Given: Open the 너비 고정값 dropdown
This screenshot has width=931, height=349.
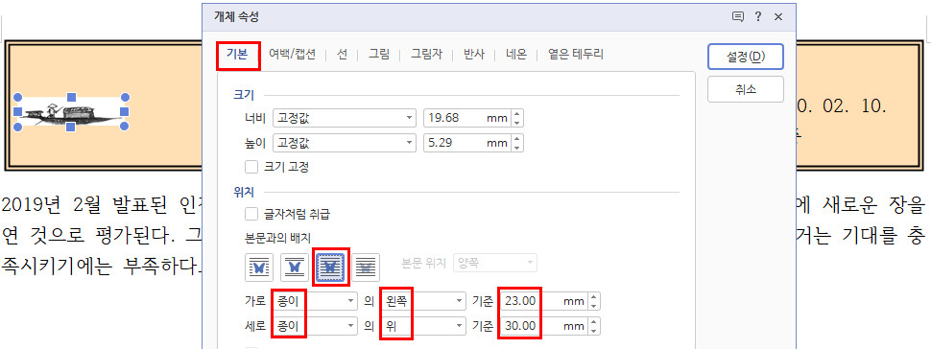Looking at the screenshot, I should point(345,118).
